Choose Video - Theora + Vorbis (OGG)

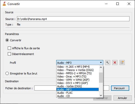pyautogui.click(x=78, y=70)
